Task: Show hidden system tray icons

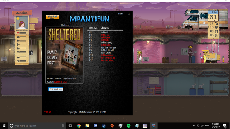Action: 194,126
